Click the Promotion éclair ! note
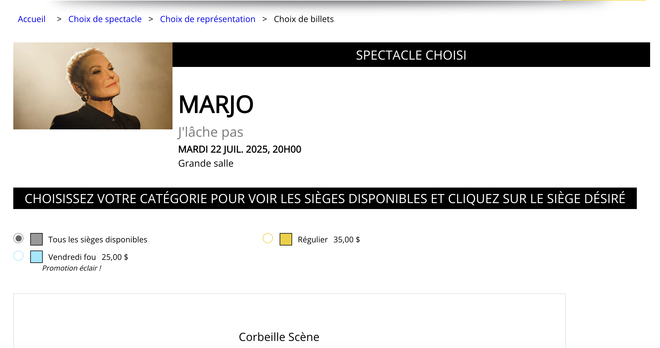Image resolution: width=660 pixels, height=348 pixels. click(x=72, y=268)
